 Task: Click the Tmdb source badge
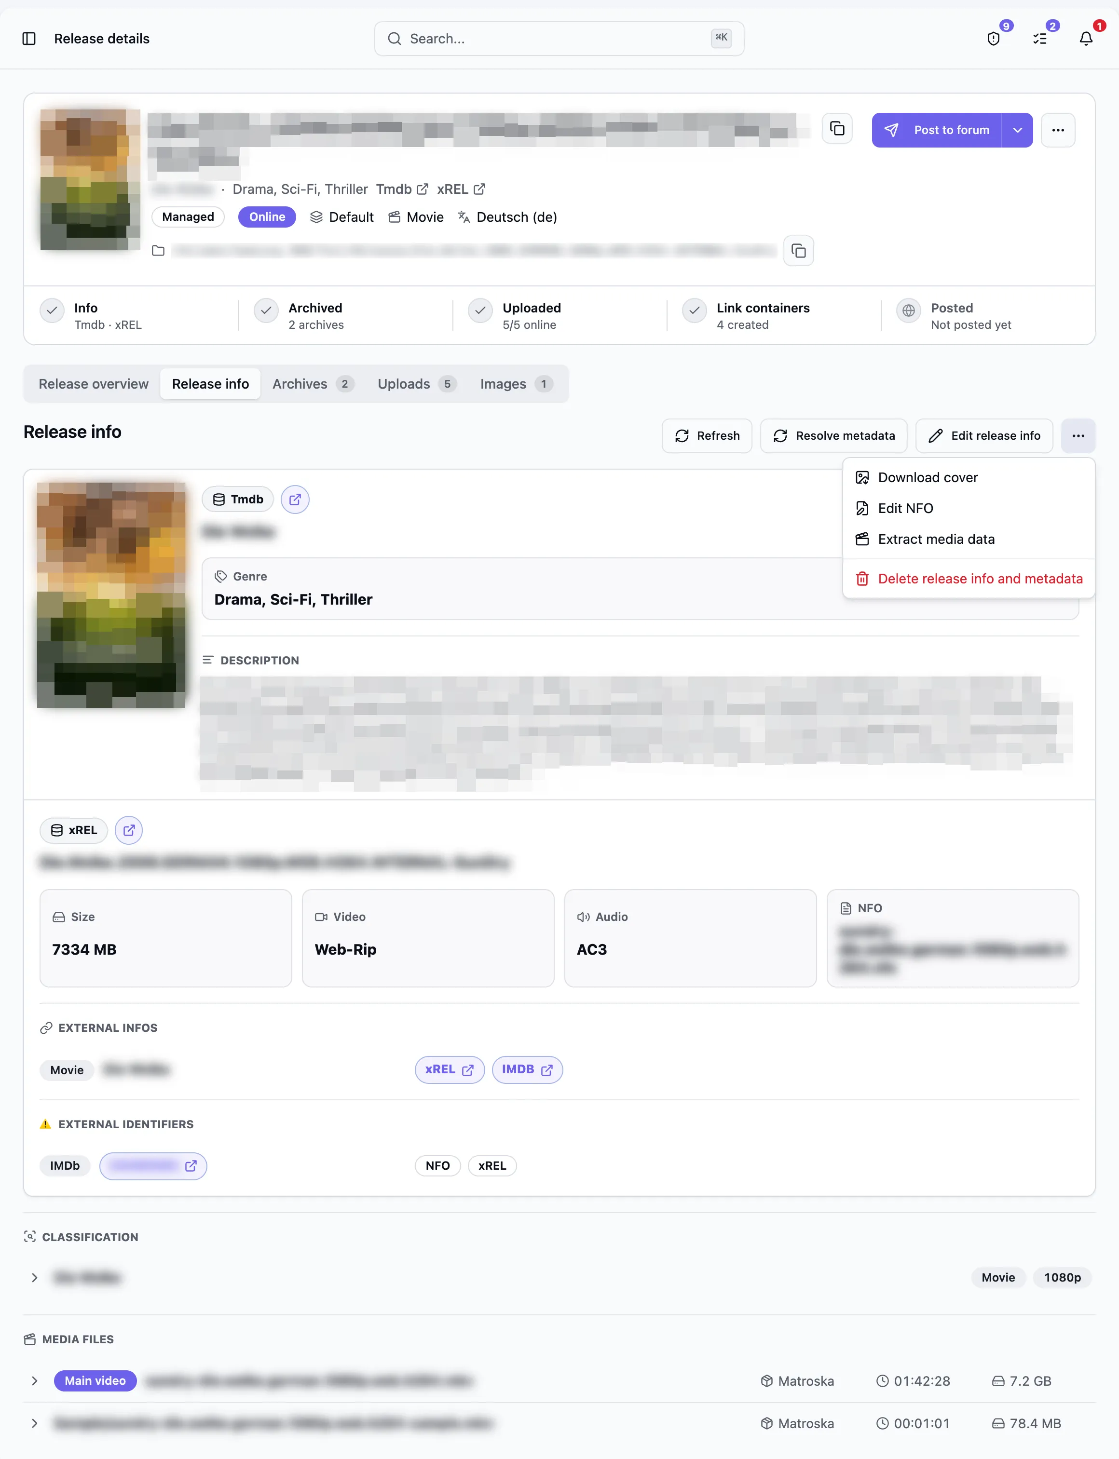[x=238, y=500]
